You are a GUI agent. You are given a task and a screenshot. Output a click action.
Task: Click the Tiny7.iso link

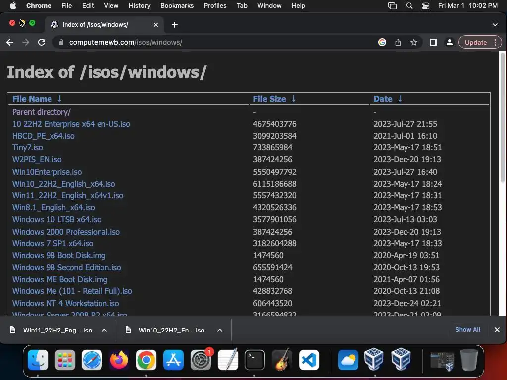28,147
